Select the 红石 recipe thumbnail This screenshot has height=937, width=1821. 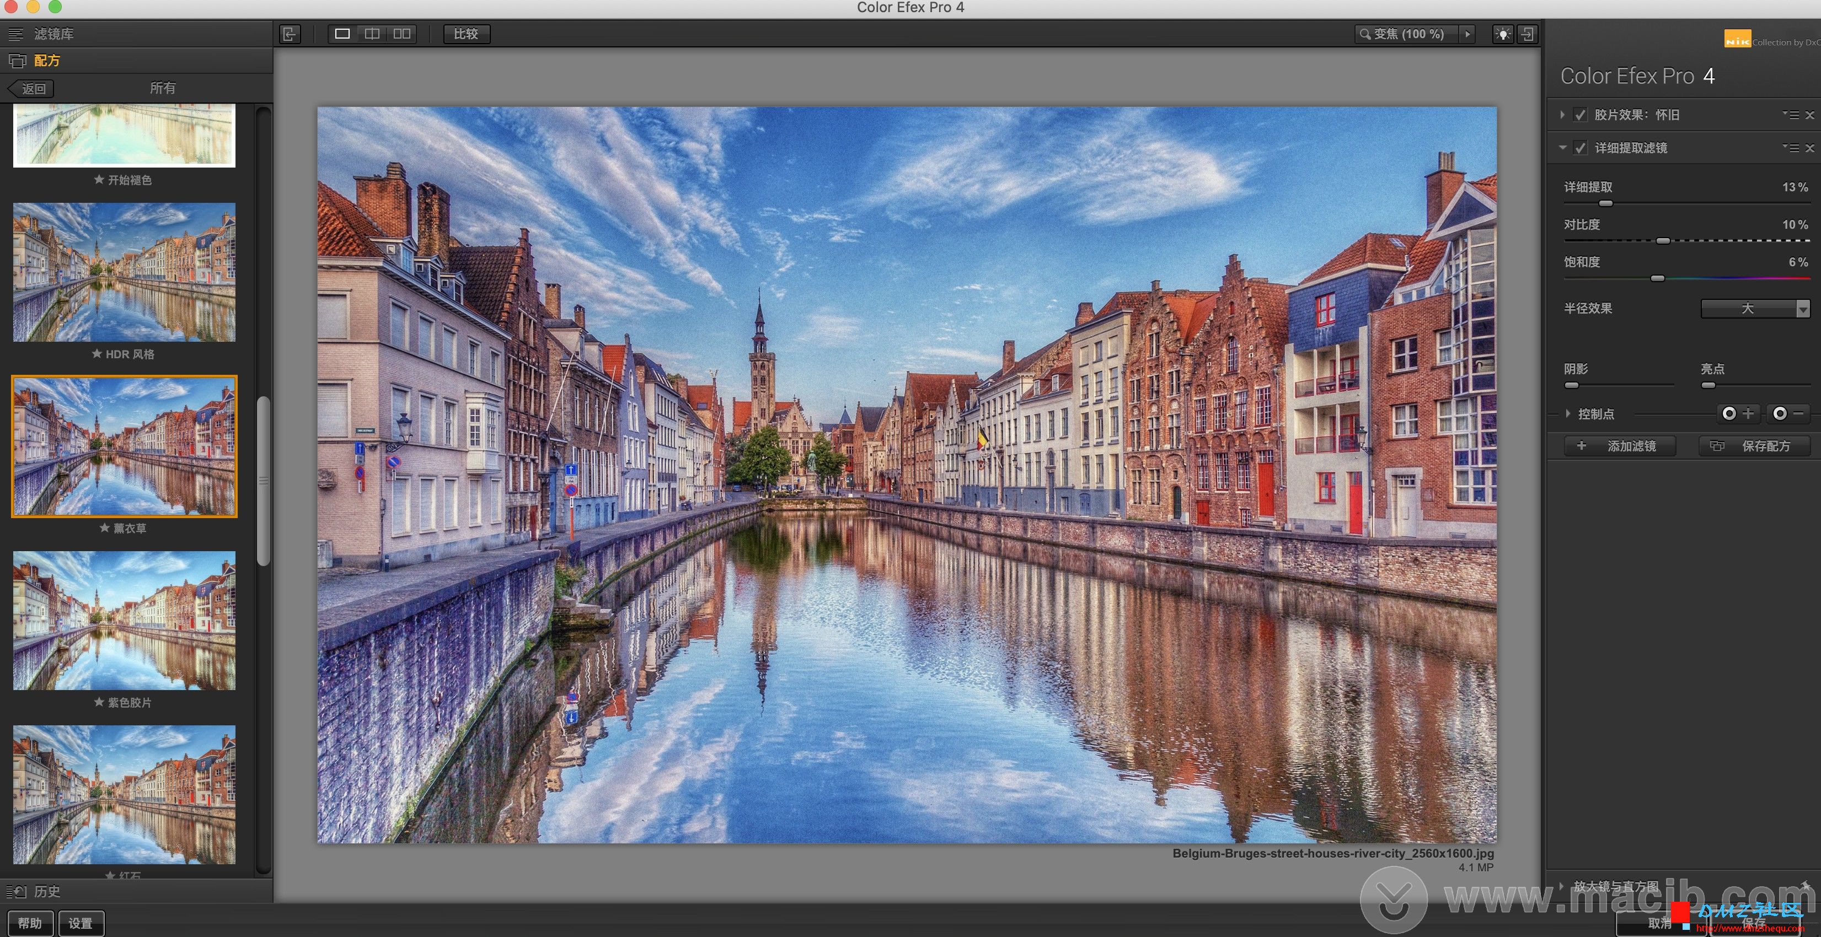(x=125, y=794)
